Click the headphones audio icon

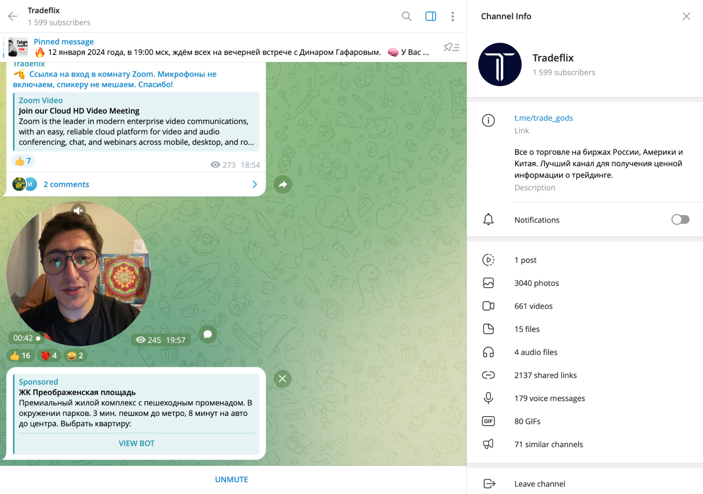[488, 352]
